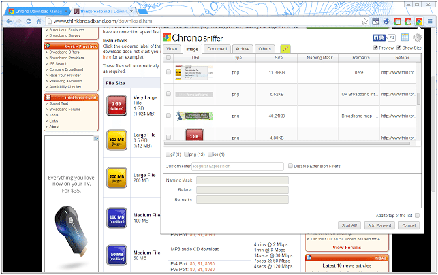The height and width of the screenshot is (275, 438).
Task: Check the select-all checkbox in URL header
Action: (x=168, y=57)
